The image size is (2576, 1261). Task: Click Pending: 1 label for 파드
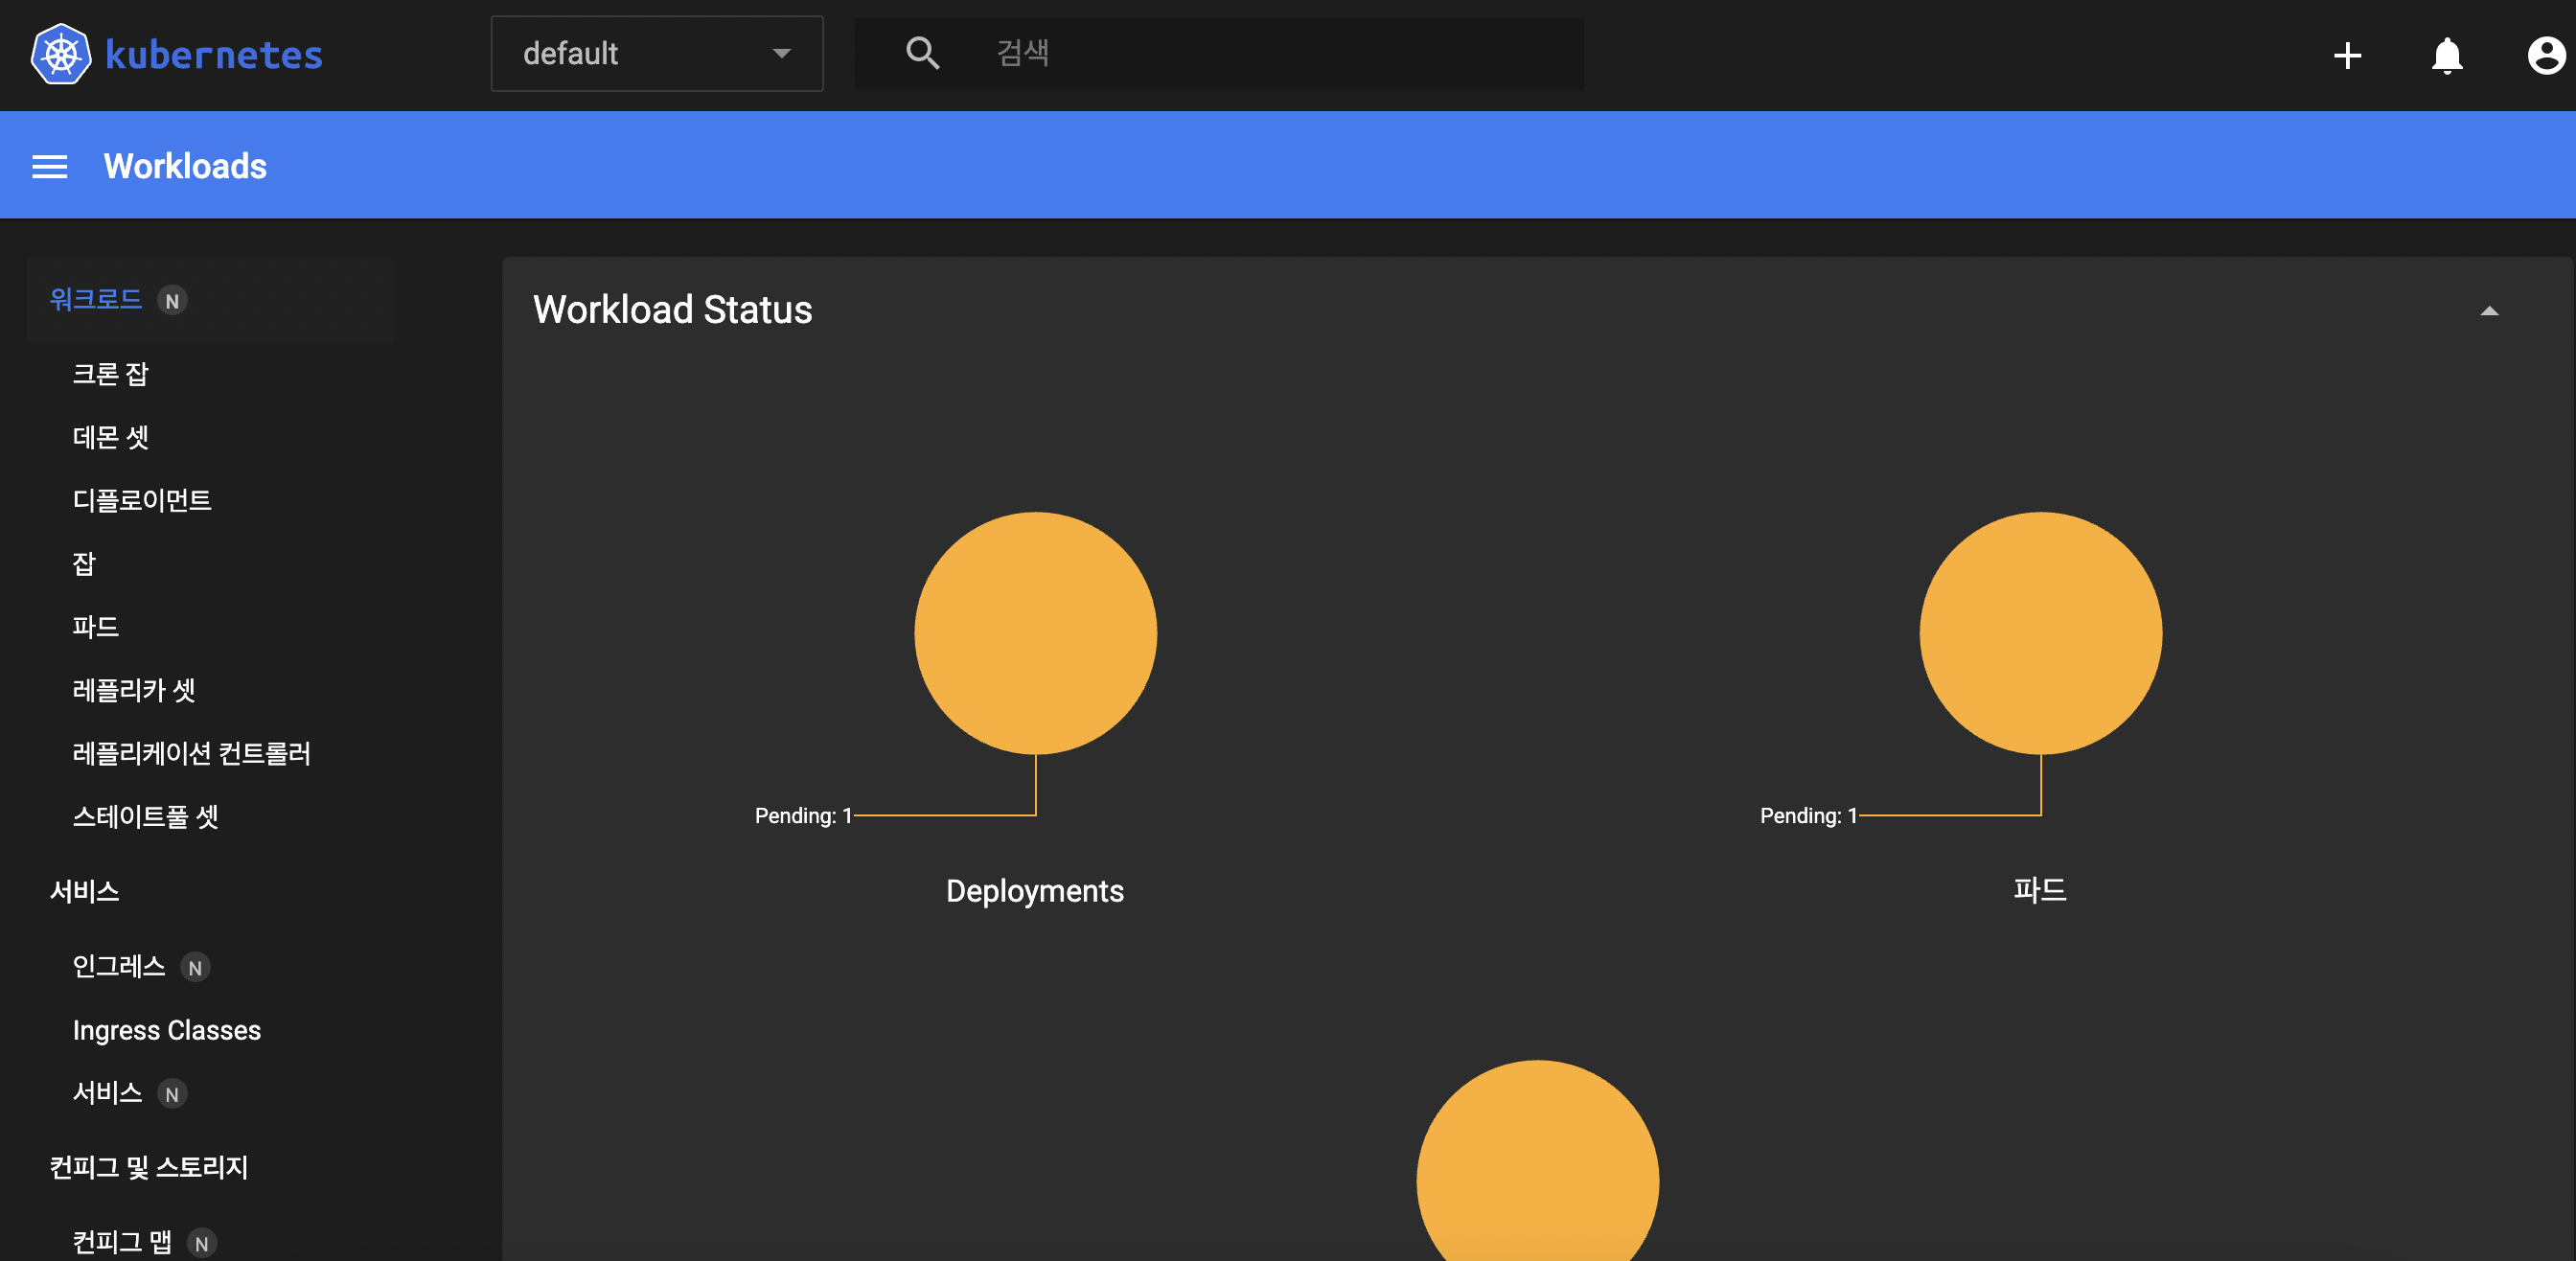click(1808, 816)
